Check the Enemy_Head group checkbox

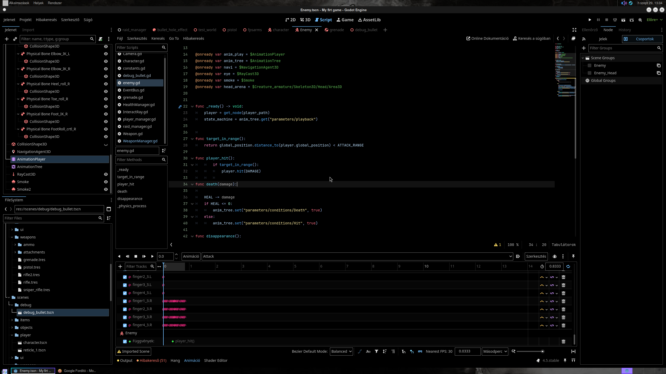coord(590,73)
